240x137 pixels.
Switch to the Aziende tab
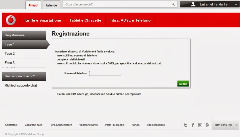pos(51,5)
